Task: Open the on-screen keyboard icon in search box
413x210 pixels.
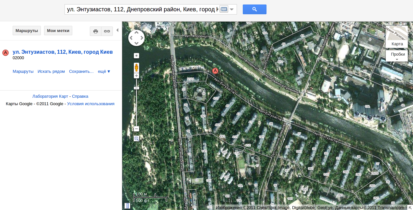Action: [224, 9]
